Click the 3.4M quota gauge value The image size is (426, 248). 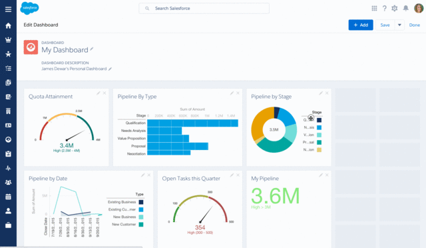pos(67,145)
